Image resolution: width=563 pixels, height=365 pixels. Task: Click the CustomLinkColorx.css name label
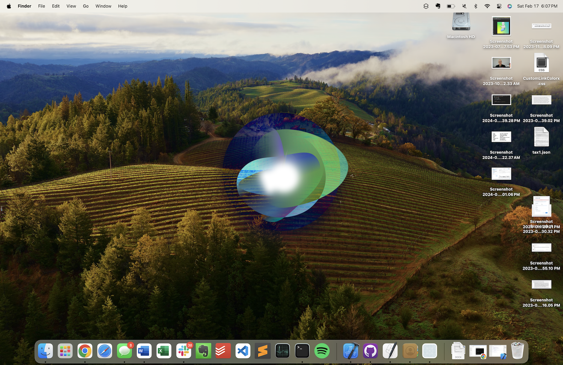coord(541,81)
